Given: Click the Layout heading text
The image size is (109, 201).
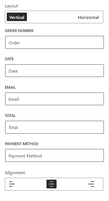Looking at the screenshot, I should [x=11, y=6].
